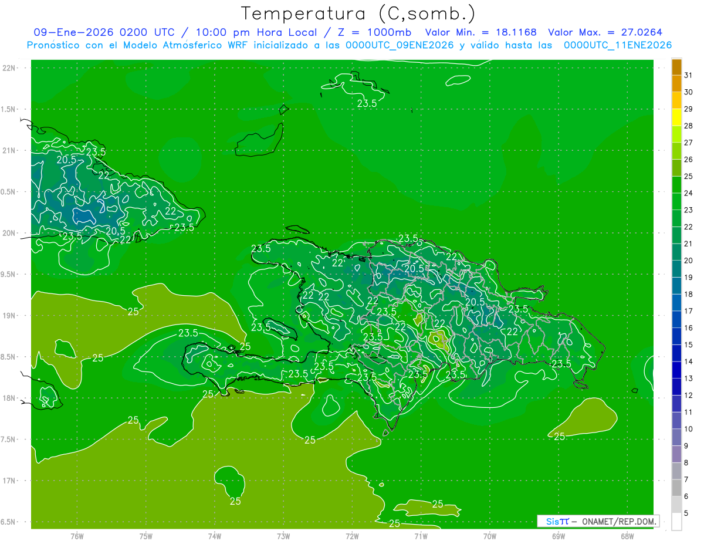Click the color bar label "23"
The height and width of the screenshot is (544, 704).
689,210
